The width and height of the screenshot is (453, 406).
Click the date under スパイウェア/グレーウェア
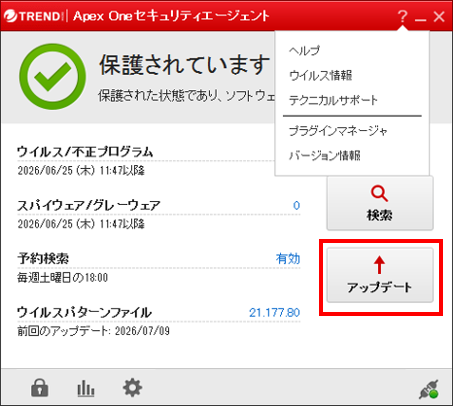coord(81,224)
